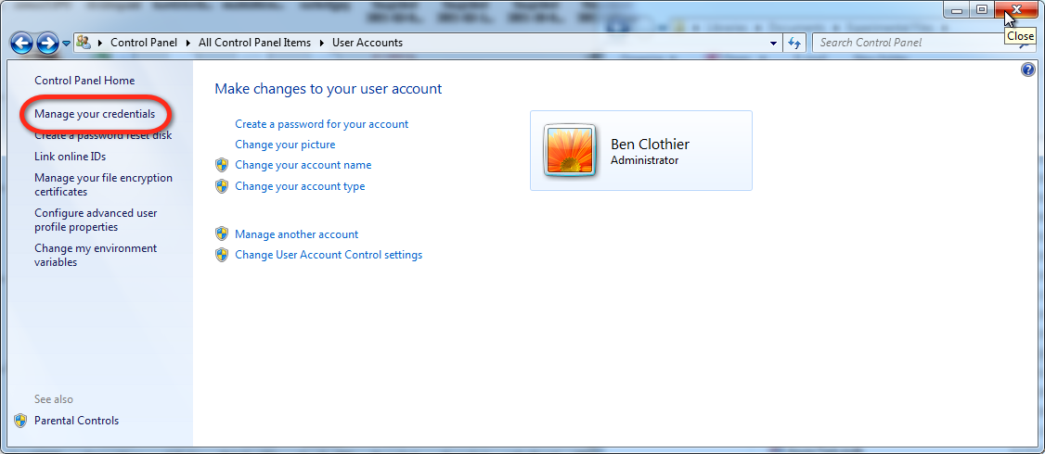Expand the arrow before Control Panel breadcrumb
The image size is (1045, 454).
[100, 43]
